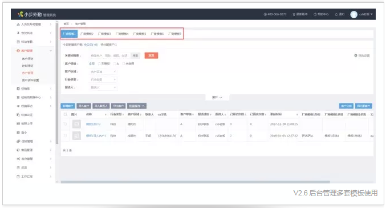
Task: Click the 帮助中心 question mark icon
Action: (315, 14)
